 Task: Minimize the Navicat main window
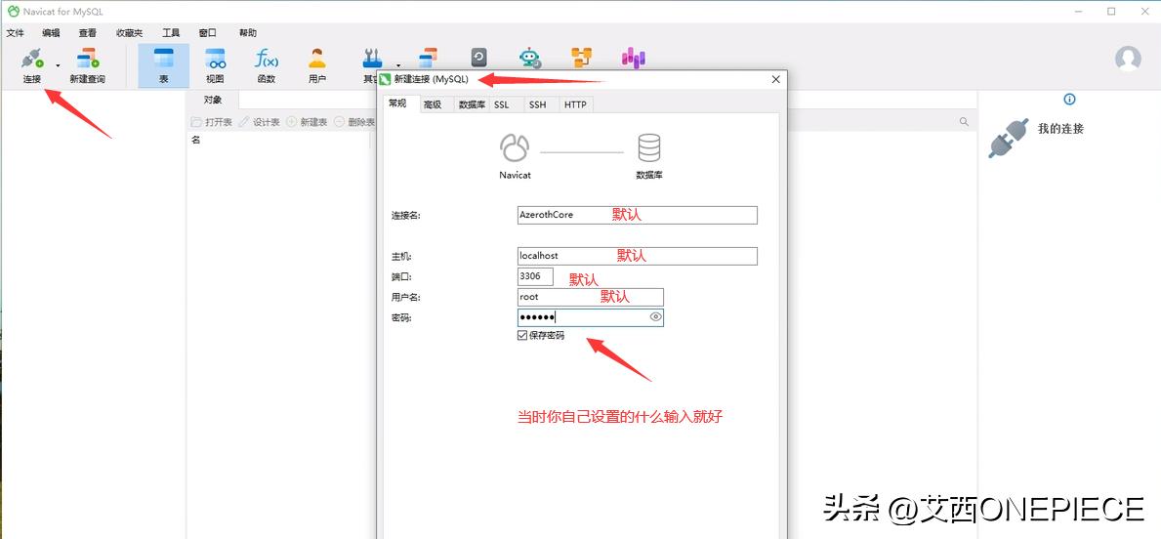pos(1078,11)
